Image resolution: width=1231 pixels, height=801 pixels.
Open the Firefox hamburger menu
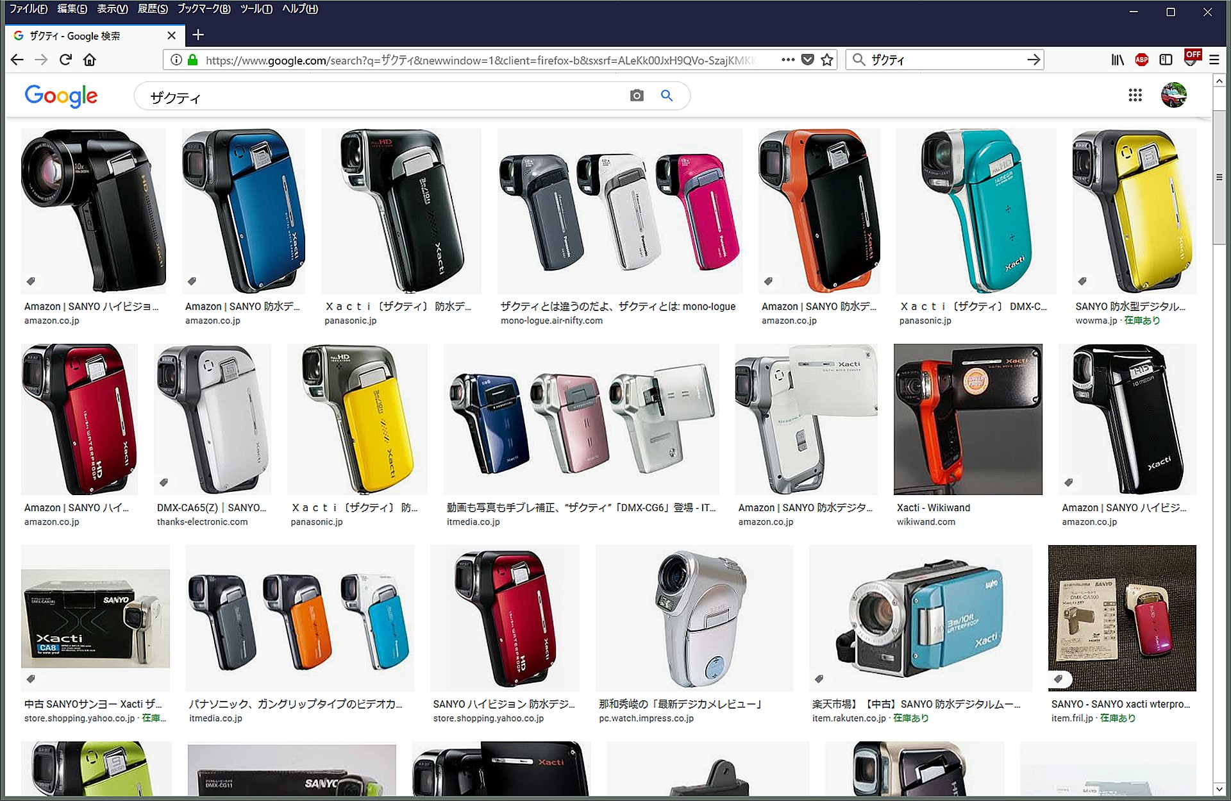click(x=1214, y=60)
